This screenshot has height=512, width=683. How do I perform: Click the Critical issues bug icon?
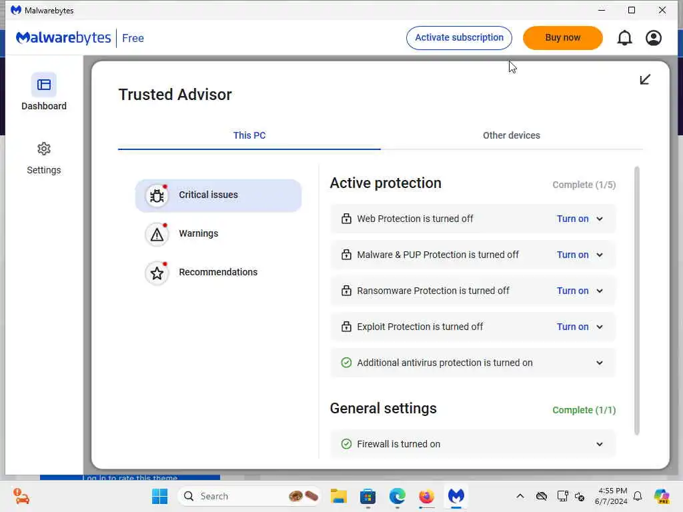[157, 195]
